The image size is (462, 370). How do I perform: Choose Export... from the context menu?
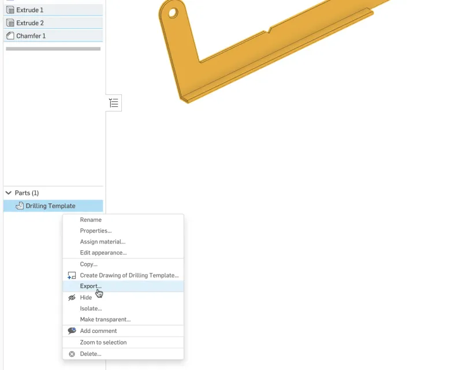click(x=91, y=286)
